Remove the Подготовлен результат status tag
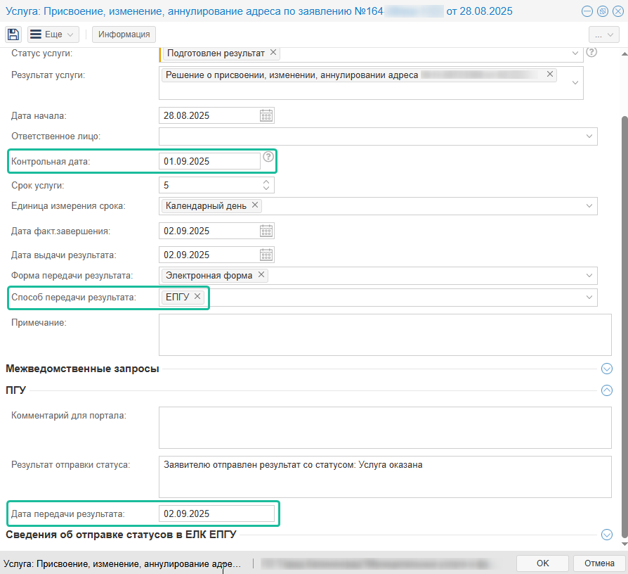The image size is (628, 574). point(273,53)
